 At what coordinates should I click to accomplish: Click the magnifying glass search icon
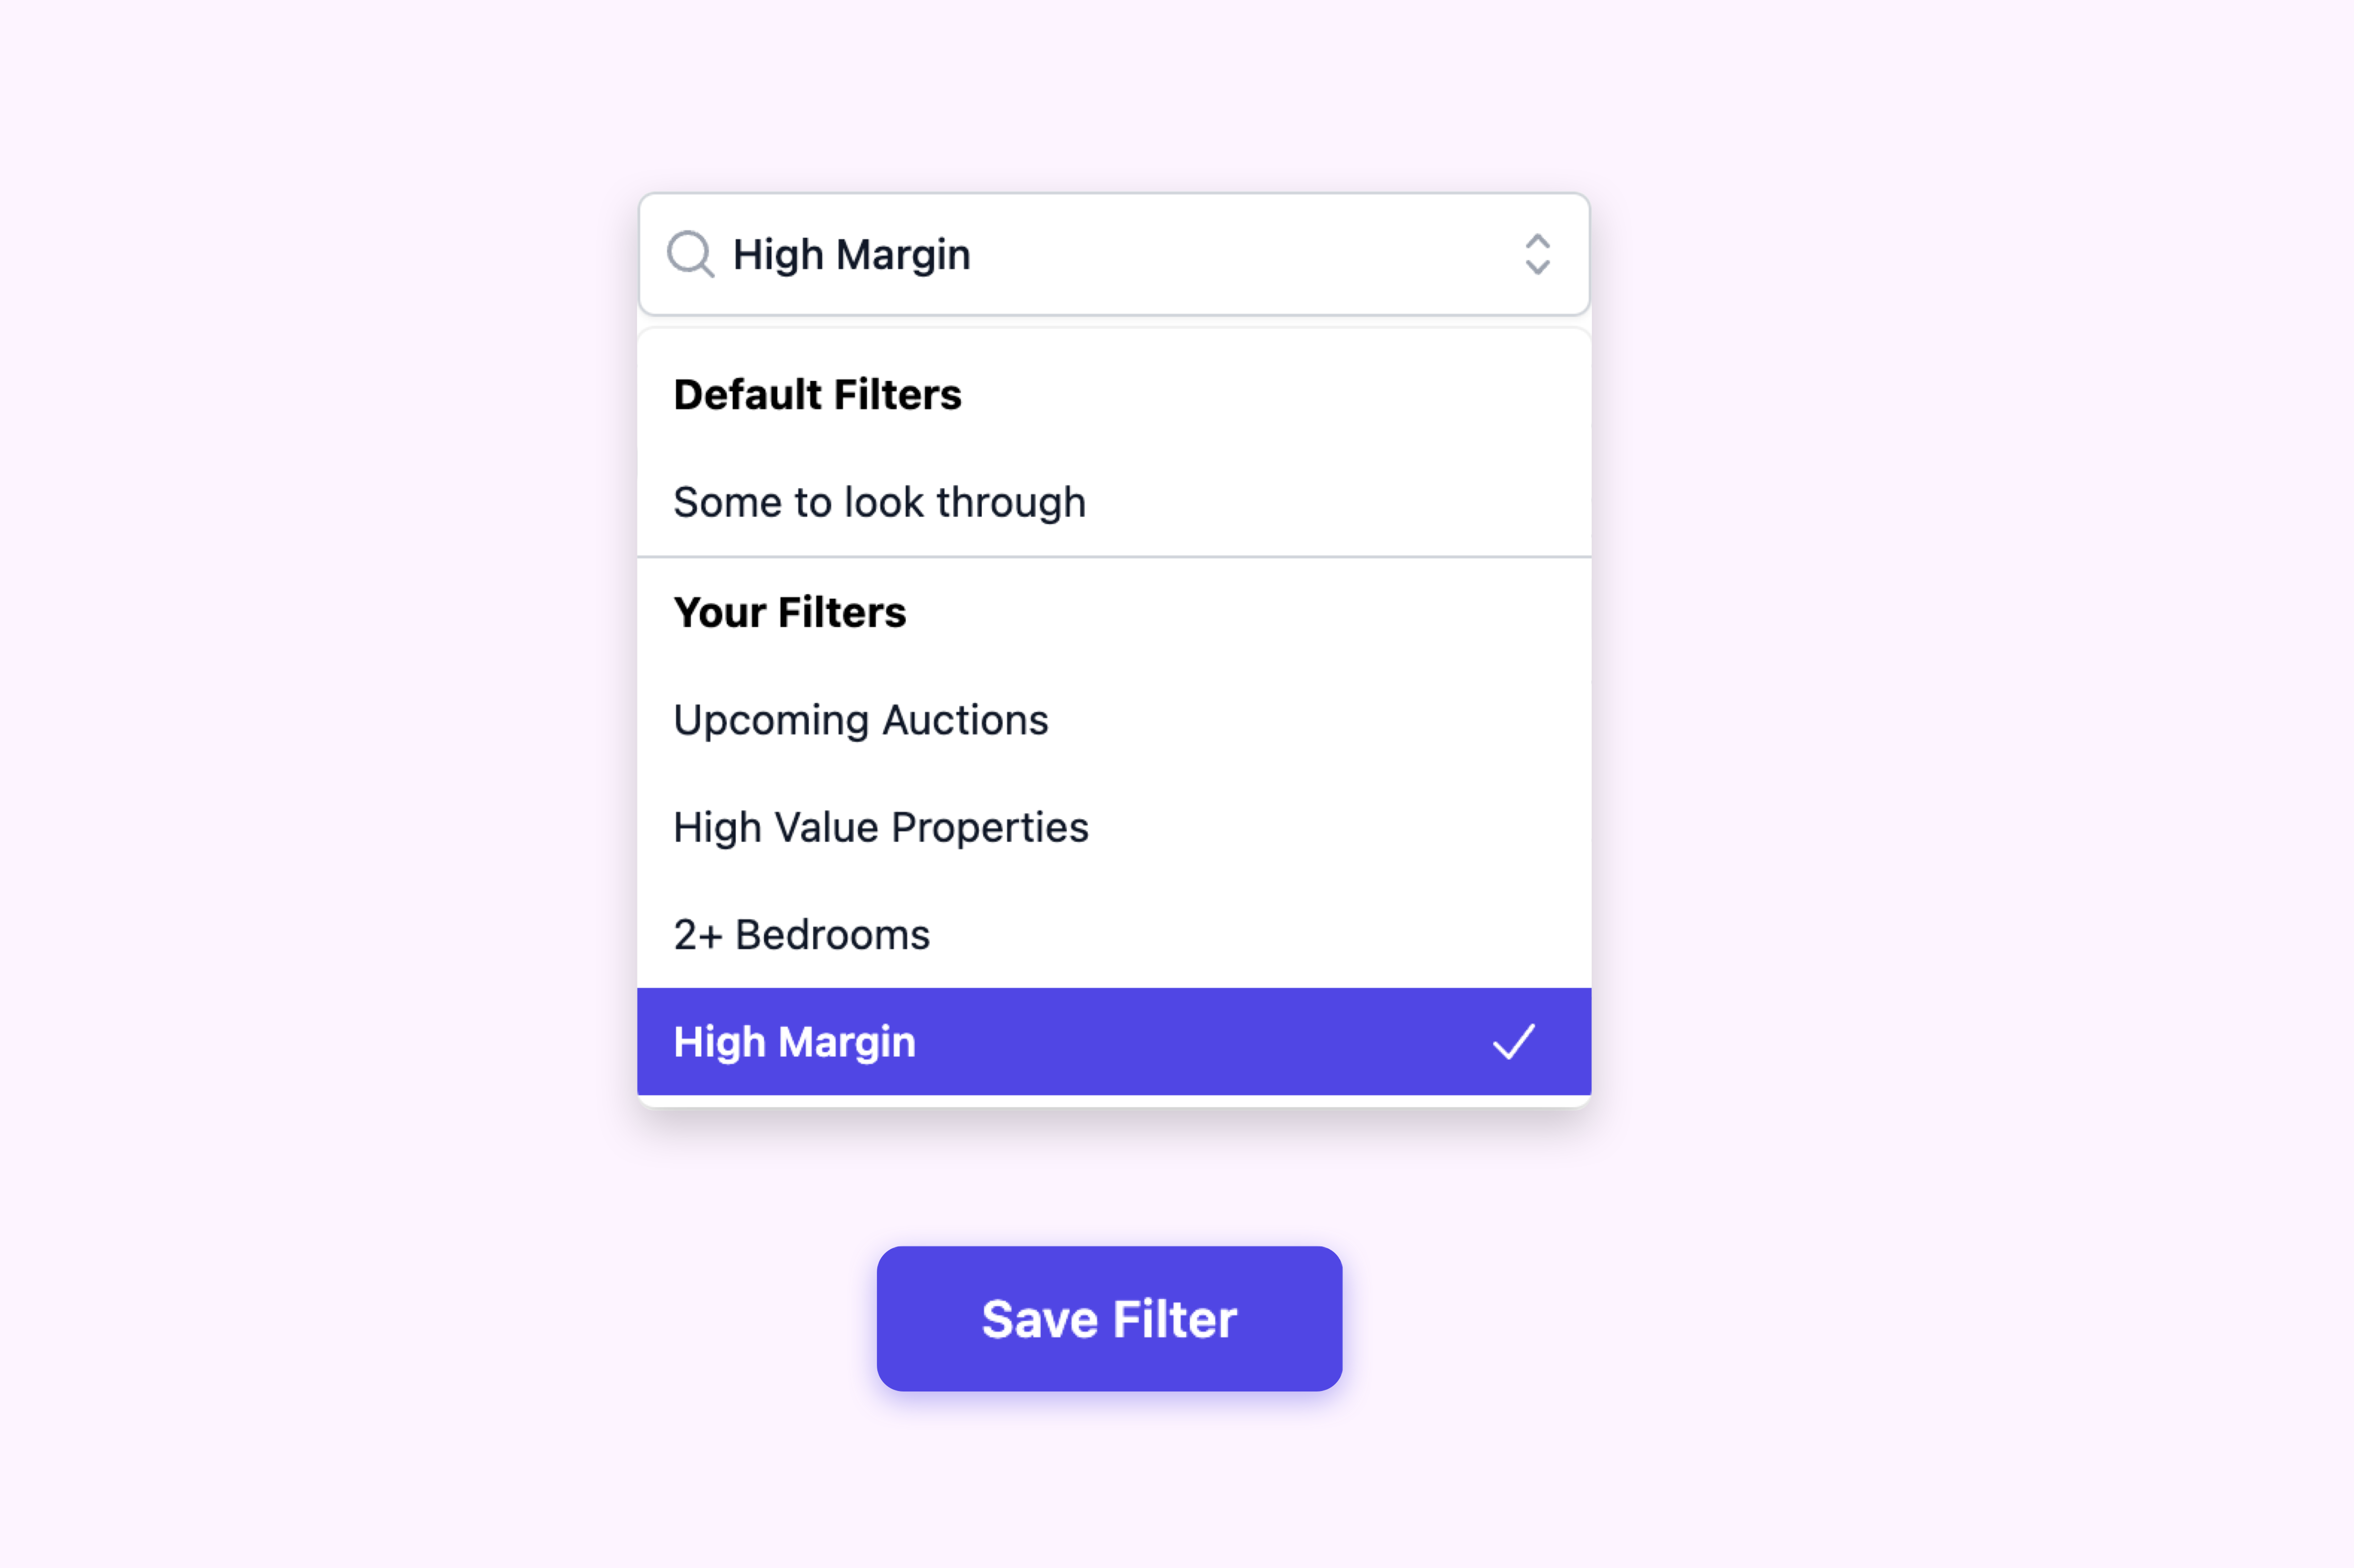coord(690,254)
